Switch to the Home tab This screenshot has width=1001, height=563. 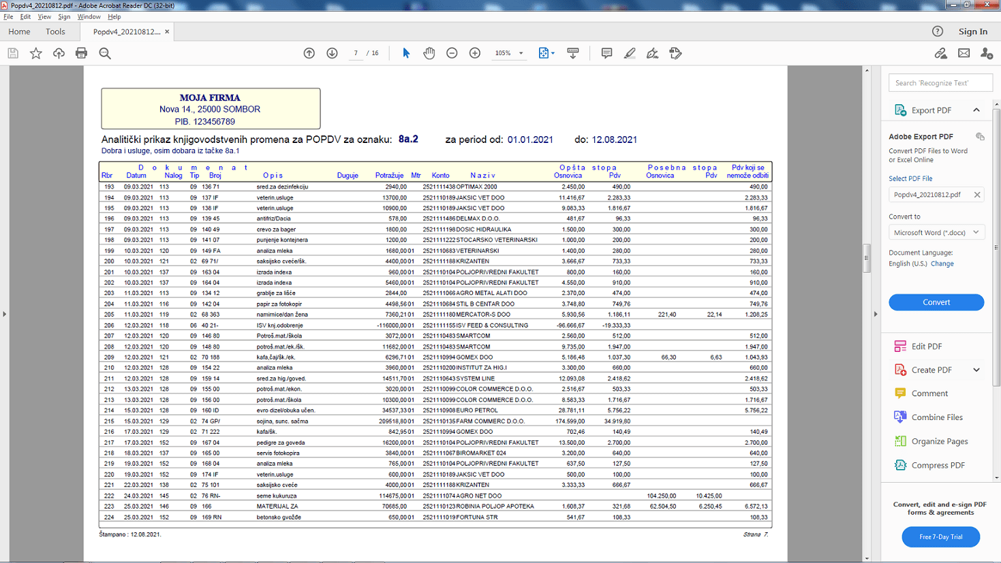(19, 32)
